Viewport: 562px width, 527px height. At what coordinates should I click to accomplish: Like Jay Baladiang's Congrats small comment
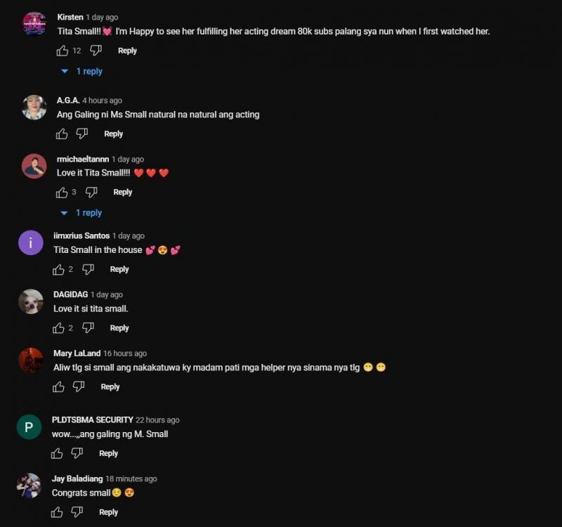coord(57,513)
